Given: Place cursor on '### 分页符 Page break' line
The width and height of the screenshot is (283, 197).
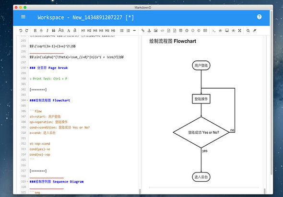Looking at the screenshot, I should point(49,68).
